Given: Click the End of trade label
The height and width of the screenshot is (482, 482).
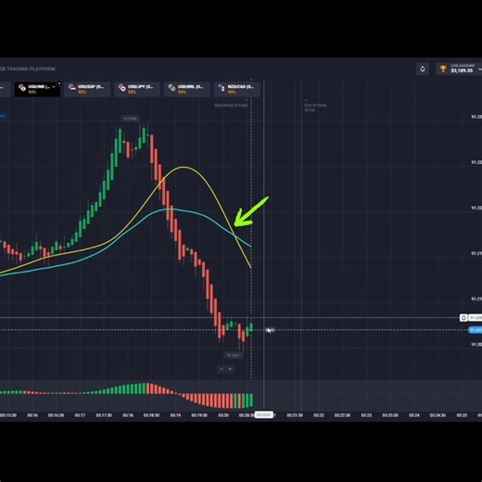Looking at the screenshot, I should (x=315, y=105).
